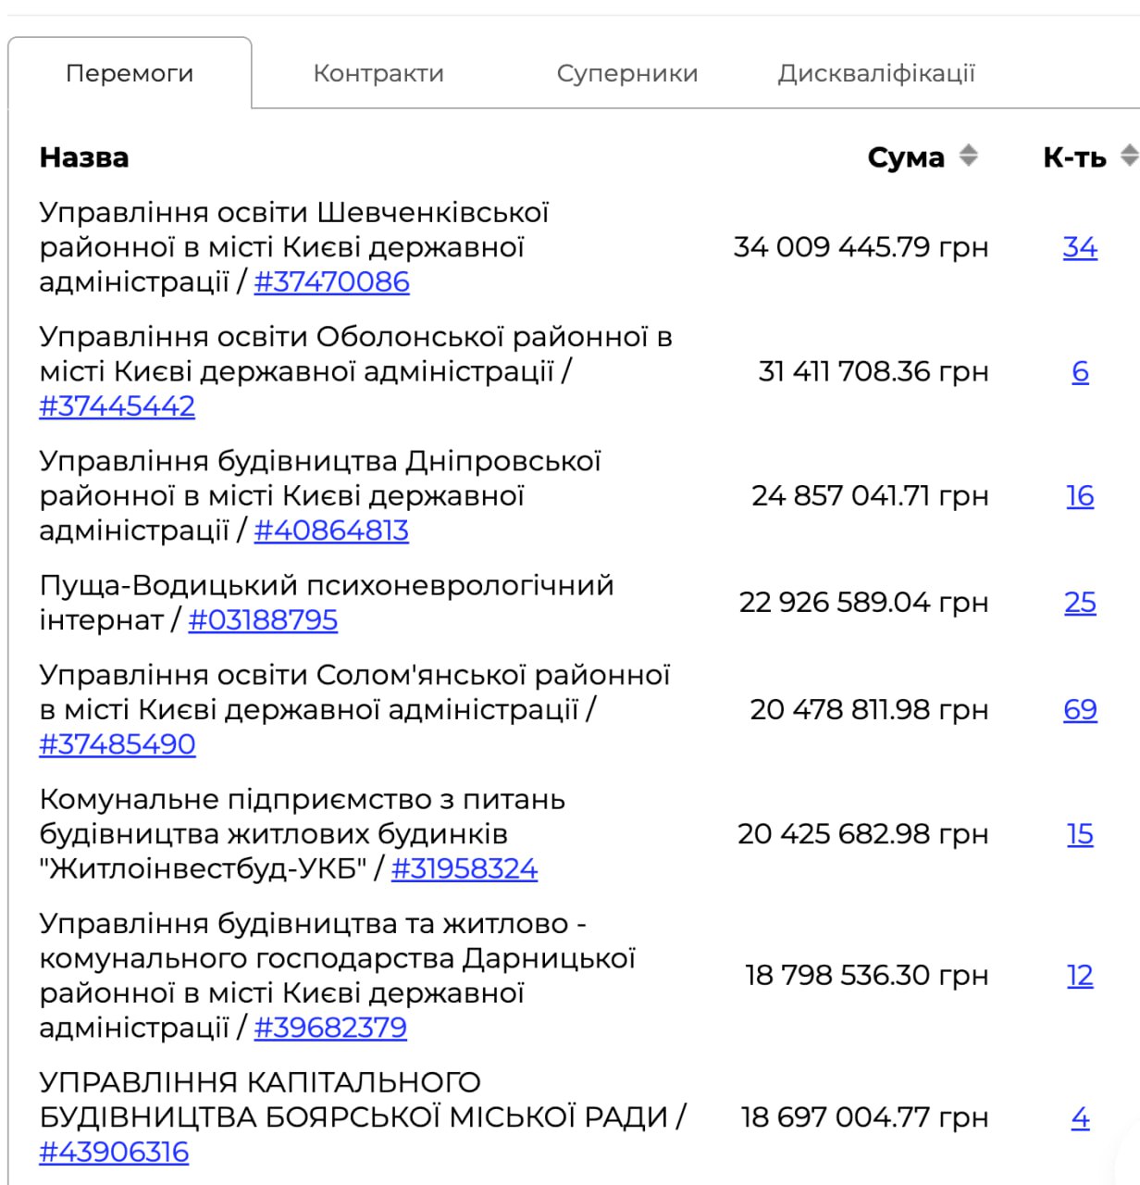Select amount 20 425 682.98 грн
Viewport: 1140px width, 1185px height.
click(x=863, y=834)
